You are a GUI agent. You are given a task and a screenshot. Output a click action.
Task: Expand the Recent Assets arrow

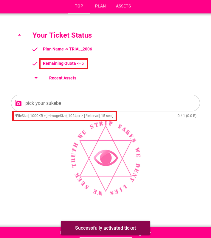point(36,78)
